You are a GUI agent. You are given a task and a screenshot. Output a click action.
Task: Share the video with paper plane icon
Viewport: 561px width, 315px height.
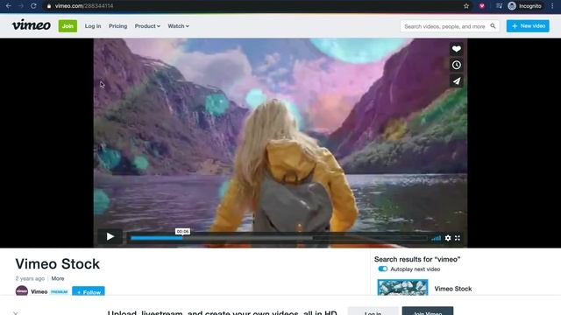click(x=456, y=81)
